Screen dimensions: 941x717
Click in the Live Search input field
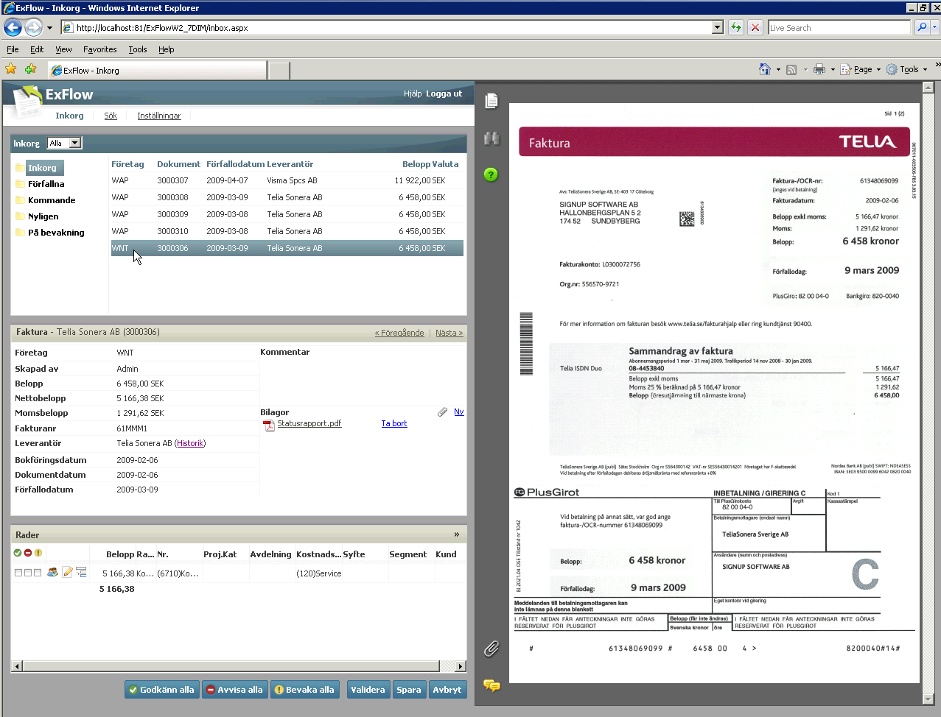point(839,27)
